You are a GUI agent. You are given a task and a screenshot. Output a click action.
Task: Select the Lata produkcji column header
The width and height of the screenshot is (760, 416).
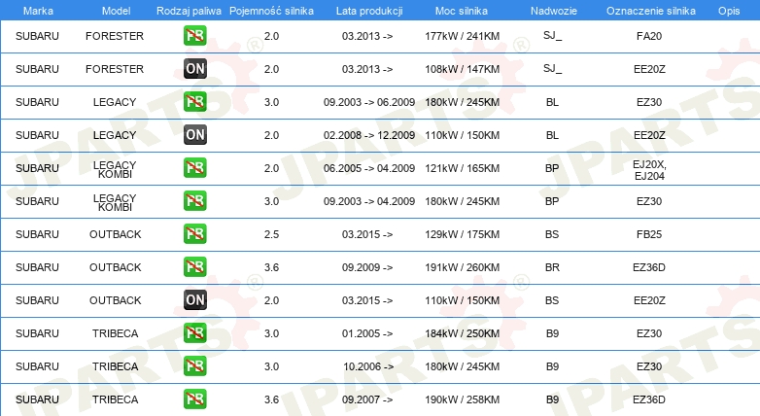pyautogui.click(x=369, y=11)
